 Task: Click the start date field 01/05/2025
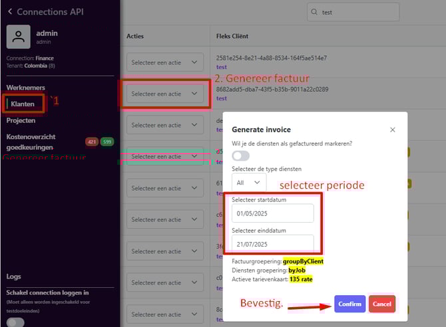272,213
